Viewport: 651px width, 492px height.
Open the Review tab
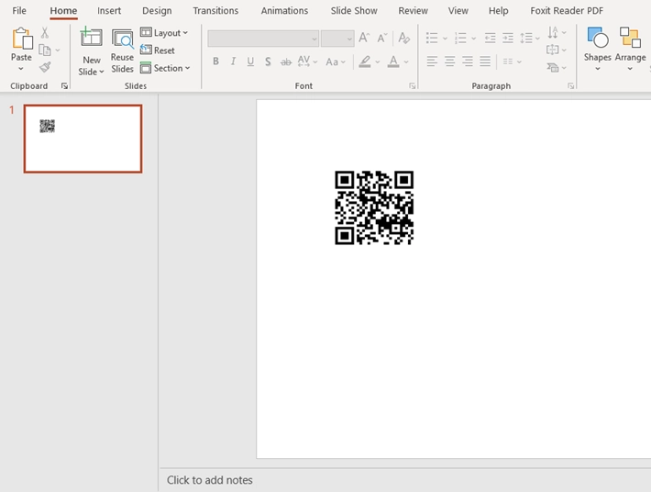click(x=413, y=11)
